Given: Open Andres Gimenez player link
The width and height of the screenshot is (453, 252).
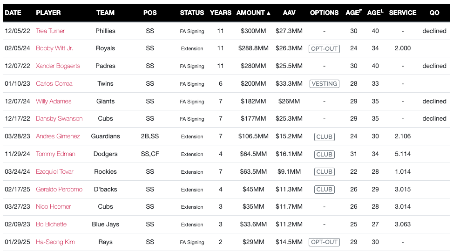Looking at the screenshot, I should (x=58, y=136).
